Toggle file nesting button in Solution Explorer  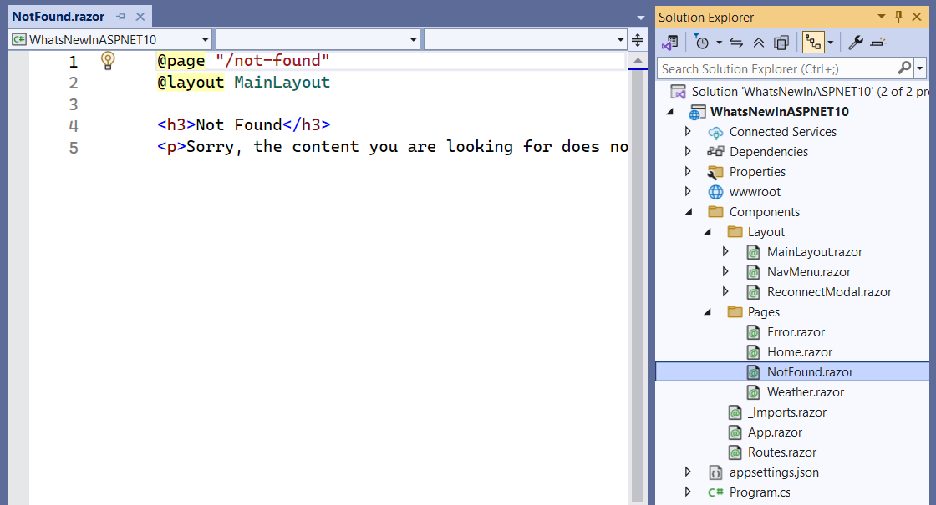click(812, 43)
